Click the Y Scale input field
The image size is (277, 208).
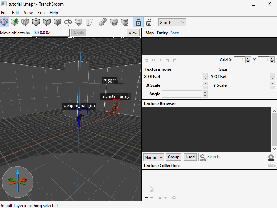[249, 85]
